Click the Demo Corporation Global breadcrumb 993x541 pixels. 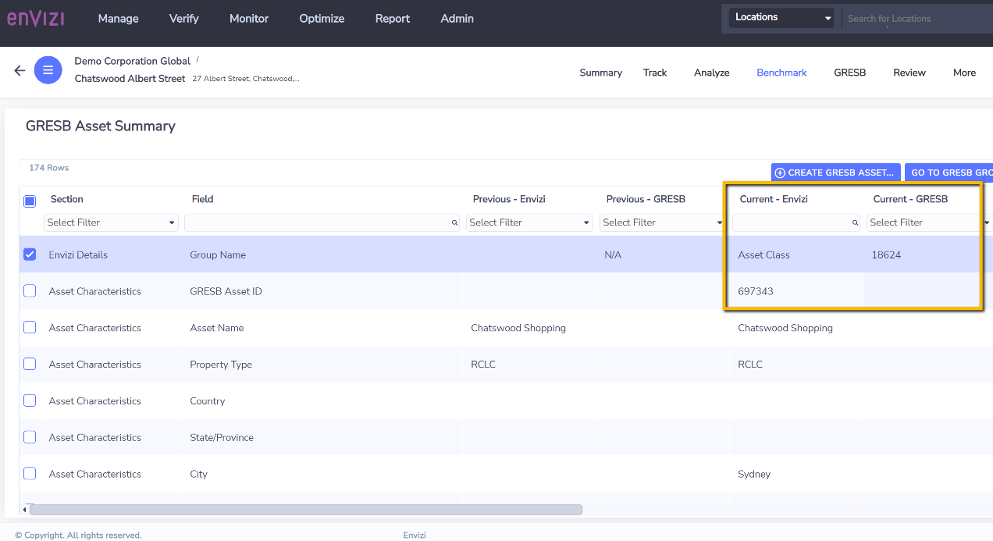point(133,61)
